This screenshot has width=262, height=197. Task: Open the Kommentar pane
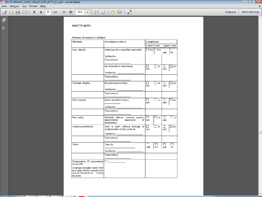tap(250, 12)
